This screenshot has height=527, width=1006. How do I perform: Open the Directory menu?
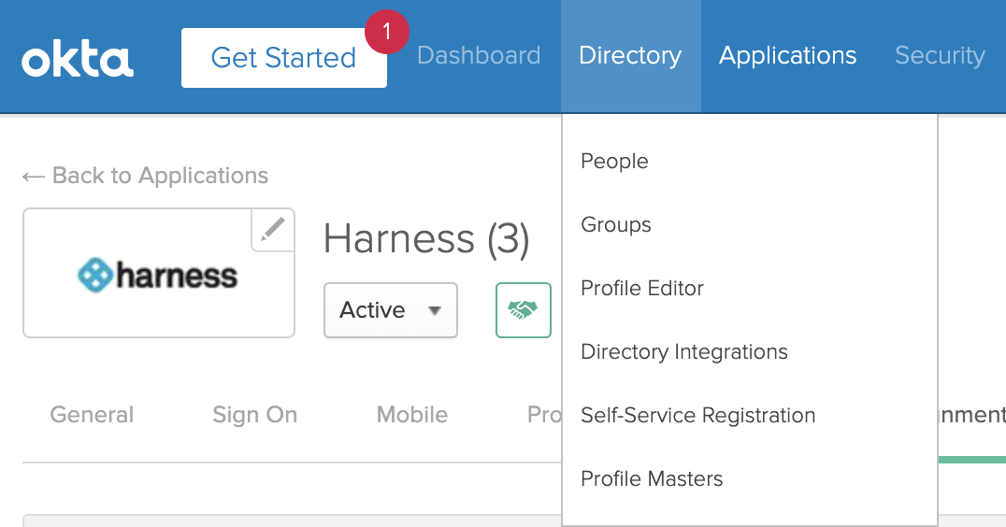coord(630,56)
